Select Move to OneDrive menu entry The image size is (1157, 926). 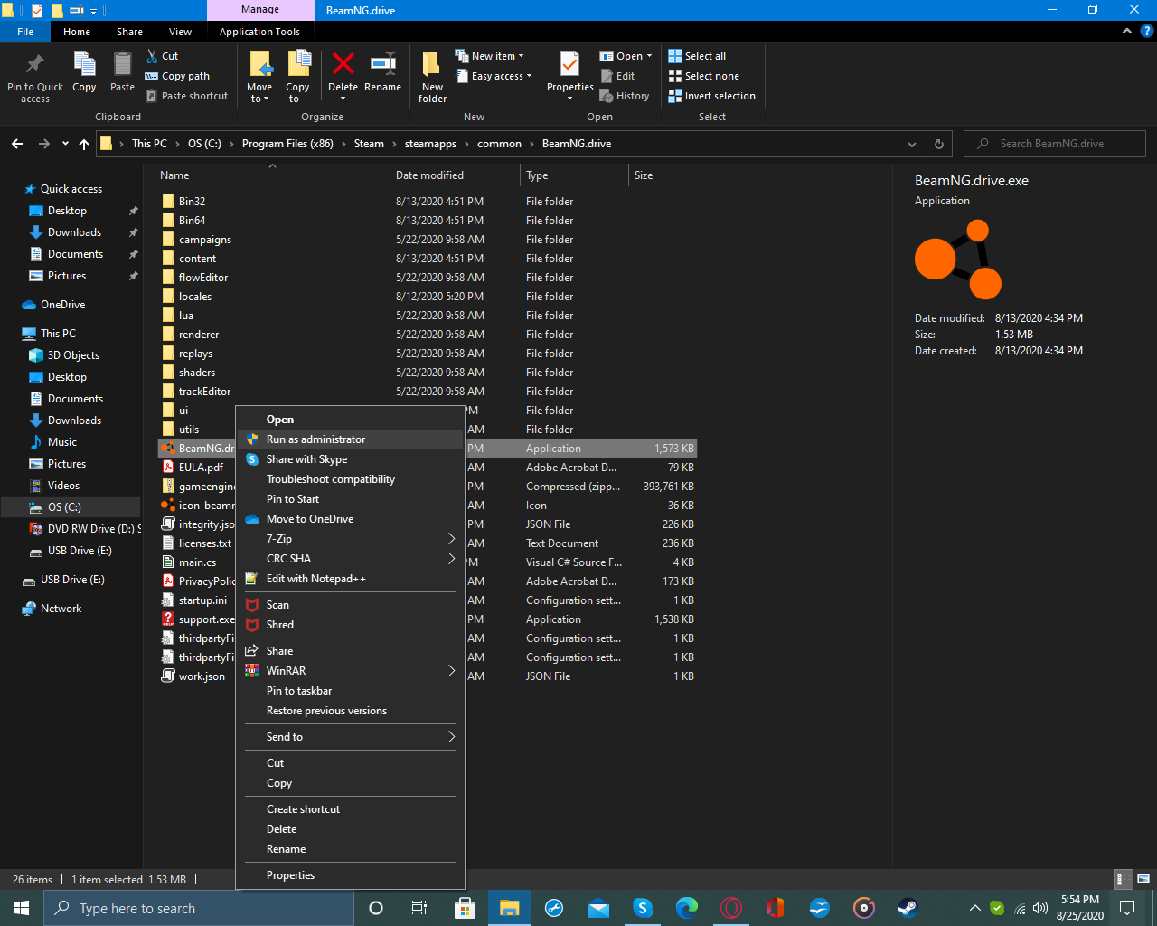[351, 519]
